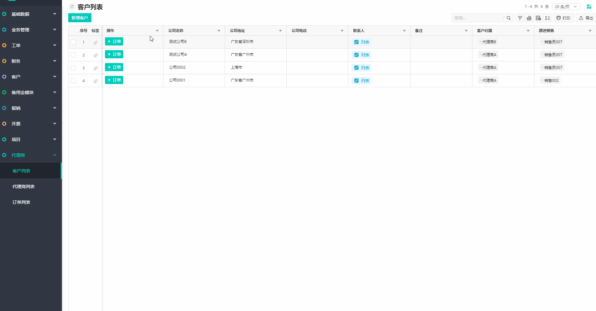Expand the 基础数据 sidebar menu
Viewport: 596px width, 311px height.
(31, 14)
